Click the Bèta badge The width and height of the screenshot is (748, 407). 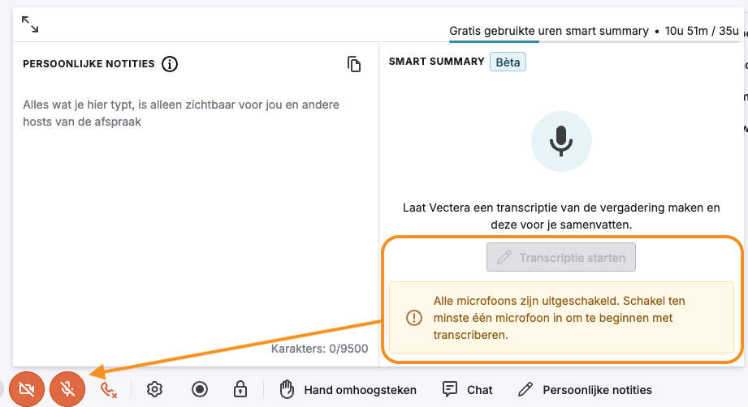pyautogui.click(x=508, y=62)
